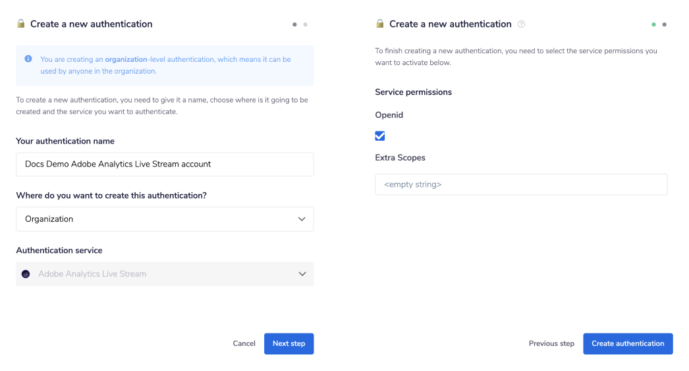This screenshot has width=689, height=371.
Task: Click the Create authentication button
Action: (628, 343)
